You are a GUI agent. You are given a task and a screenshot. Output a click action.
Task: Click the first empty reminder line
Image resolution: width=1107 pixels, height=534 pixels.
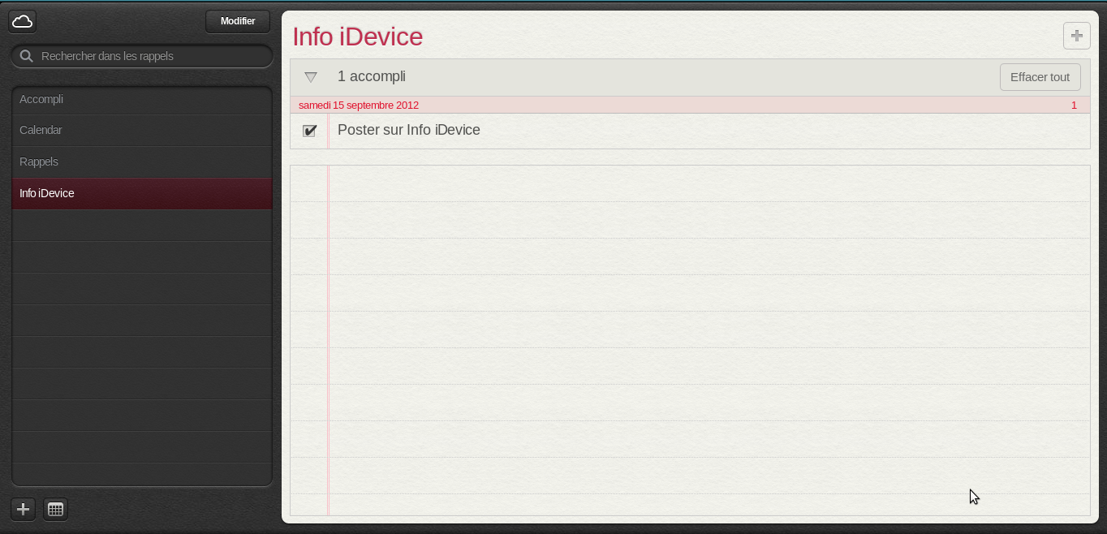(709, 183)
